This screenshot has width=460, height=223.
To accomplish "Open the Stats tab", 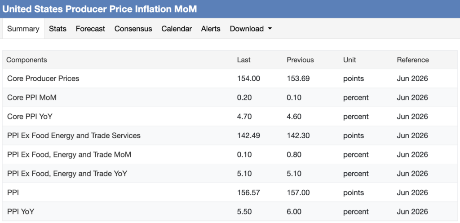I will (57, 29).
